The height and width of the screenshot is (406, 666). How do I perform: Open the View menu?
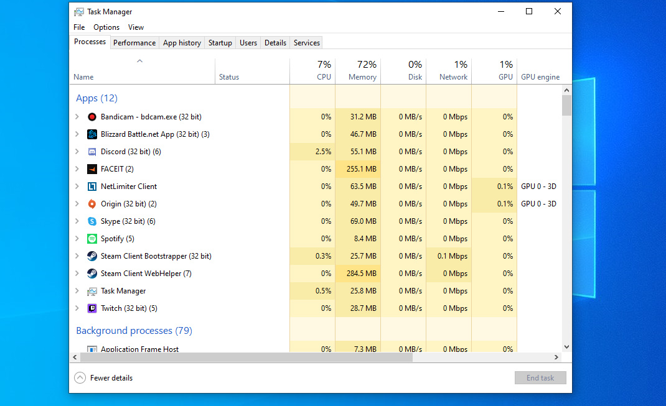[x=136, y=27]
